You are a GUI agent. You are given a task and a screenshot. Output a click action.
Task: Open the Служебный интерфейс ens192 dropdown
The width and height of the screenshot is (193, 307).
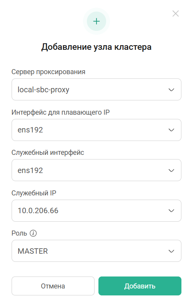coord(96,170)
